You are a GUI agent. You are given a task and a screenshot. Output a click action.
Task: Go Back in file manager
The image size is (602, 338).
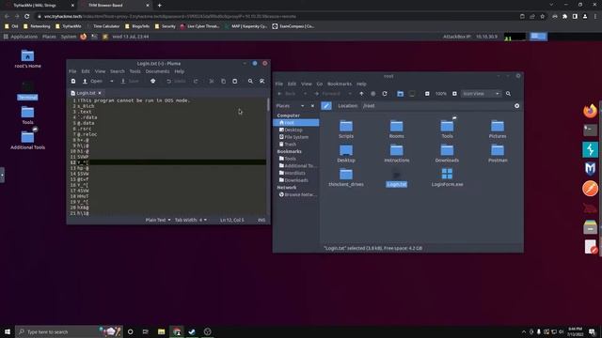[286, 94]
